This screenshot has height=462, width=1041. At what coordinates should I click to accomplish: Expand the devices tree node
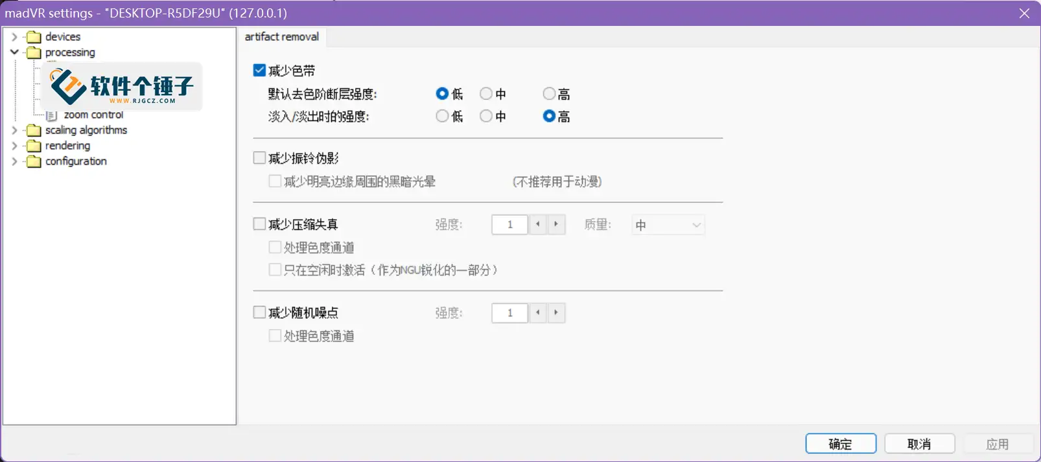click(x=14, y=37)
